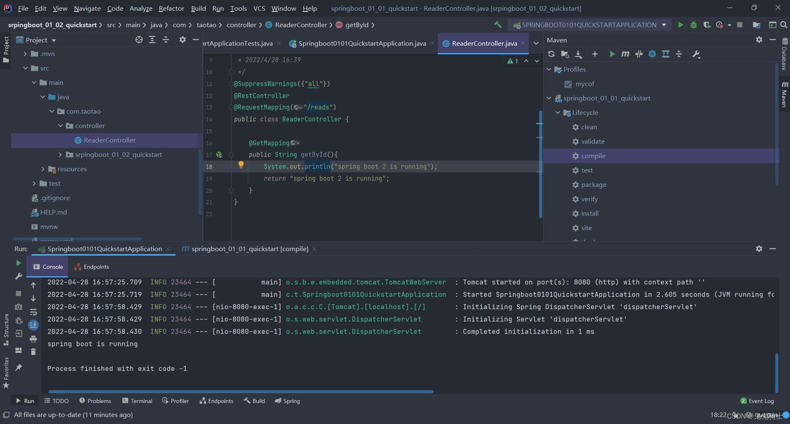The image size is (790, 424).
Task: Open Maven settings wrench icon
Action: [696, 54]
